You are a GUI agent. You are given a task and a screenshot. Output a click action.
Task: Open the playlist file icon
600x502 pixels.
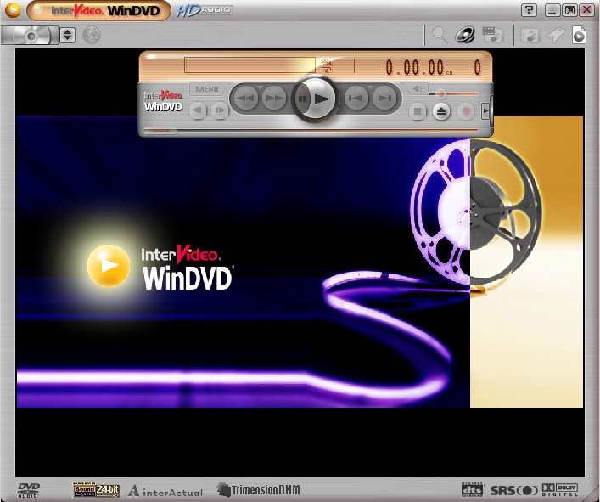point(579,35)
